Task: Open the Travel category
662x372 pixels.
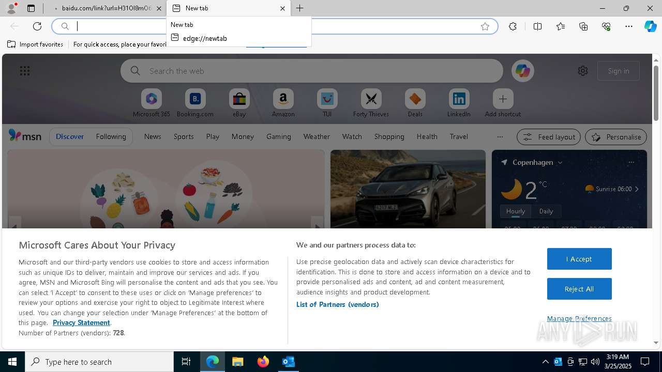Action: 459,136
